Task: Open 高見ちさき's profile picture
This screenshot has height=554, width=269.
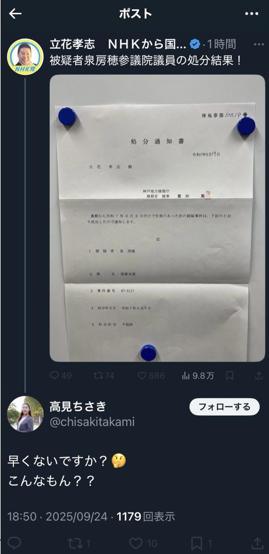Action: pos(25,414)
